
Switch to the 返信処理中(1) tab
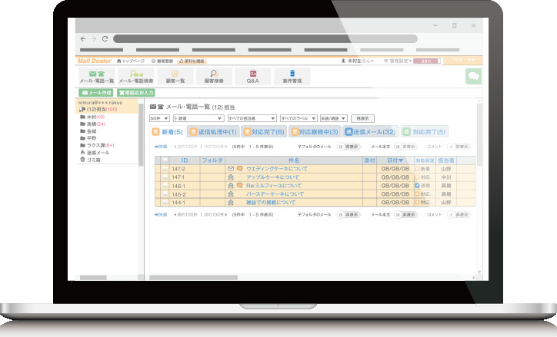point(212,132)
